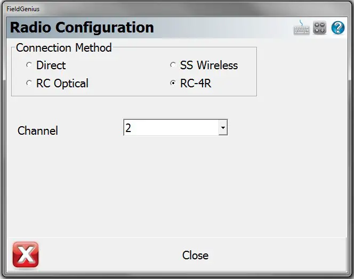Image resolution: width=354 pixels, height=279 pixels.
Task: Open help with the question mark icon
Action: 338,28
